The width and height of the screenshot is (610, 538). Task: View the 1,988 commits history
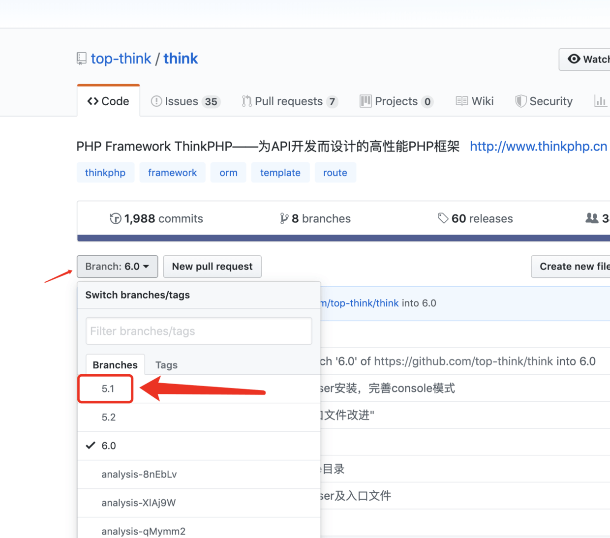(156, 218)
